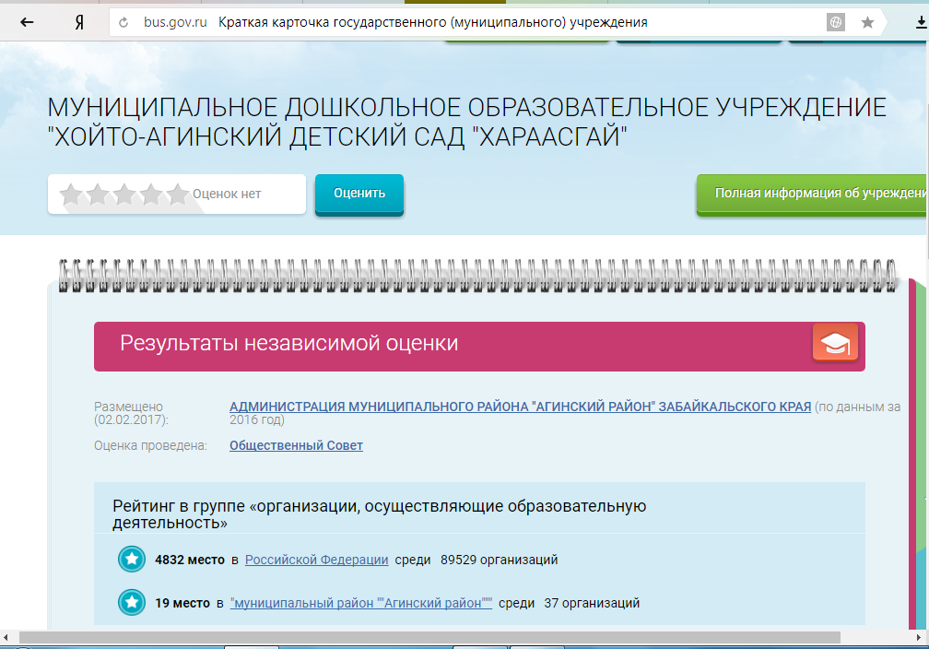Click the star rating box Оценок нет
Viewport: 929px width, 649px height.
click(x=177, y=194)
